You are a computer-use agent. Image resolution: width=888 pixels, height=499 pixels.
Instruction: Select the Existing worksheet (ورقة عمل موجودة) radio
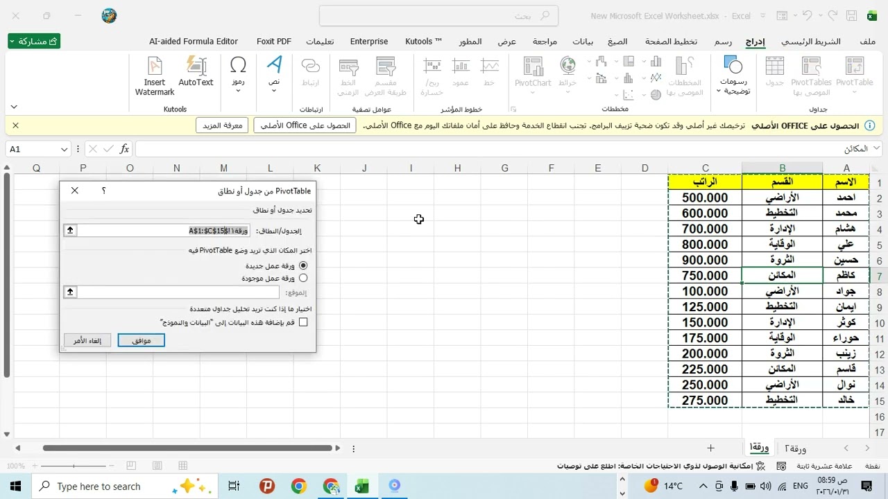(x=303, y=278)
